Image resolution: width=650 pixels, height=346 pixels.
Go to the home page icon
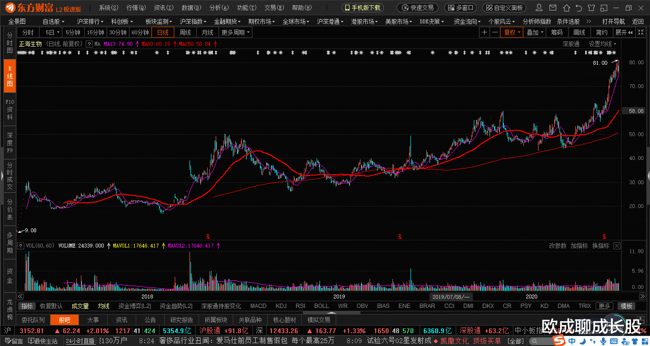click(x=566, y=8)
